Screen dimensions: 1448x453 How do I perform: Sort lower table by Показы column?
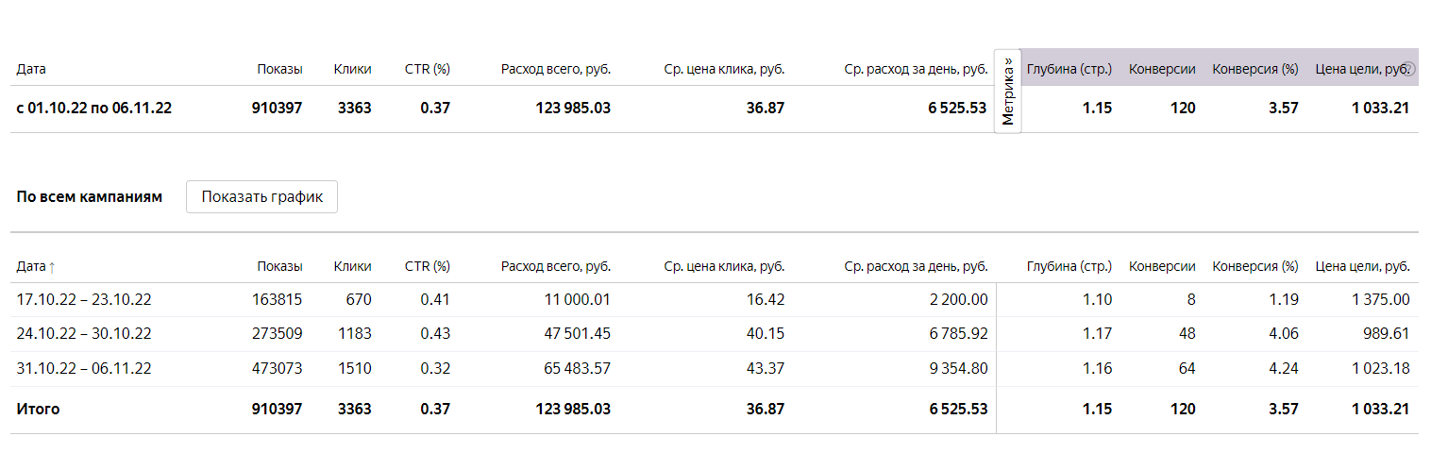click(x=279, y=266)
